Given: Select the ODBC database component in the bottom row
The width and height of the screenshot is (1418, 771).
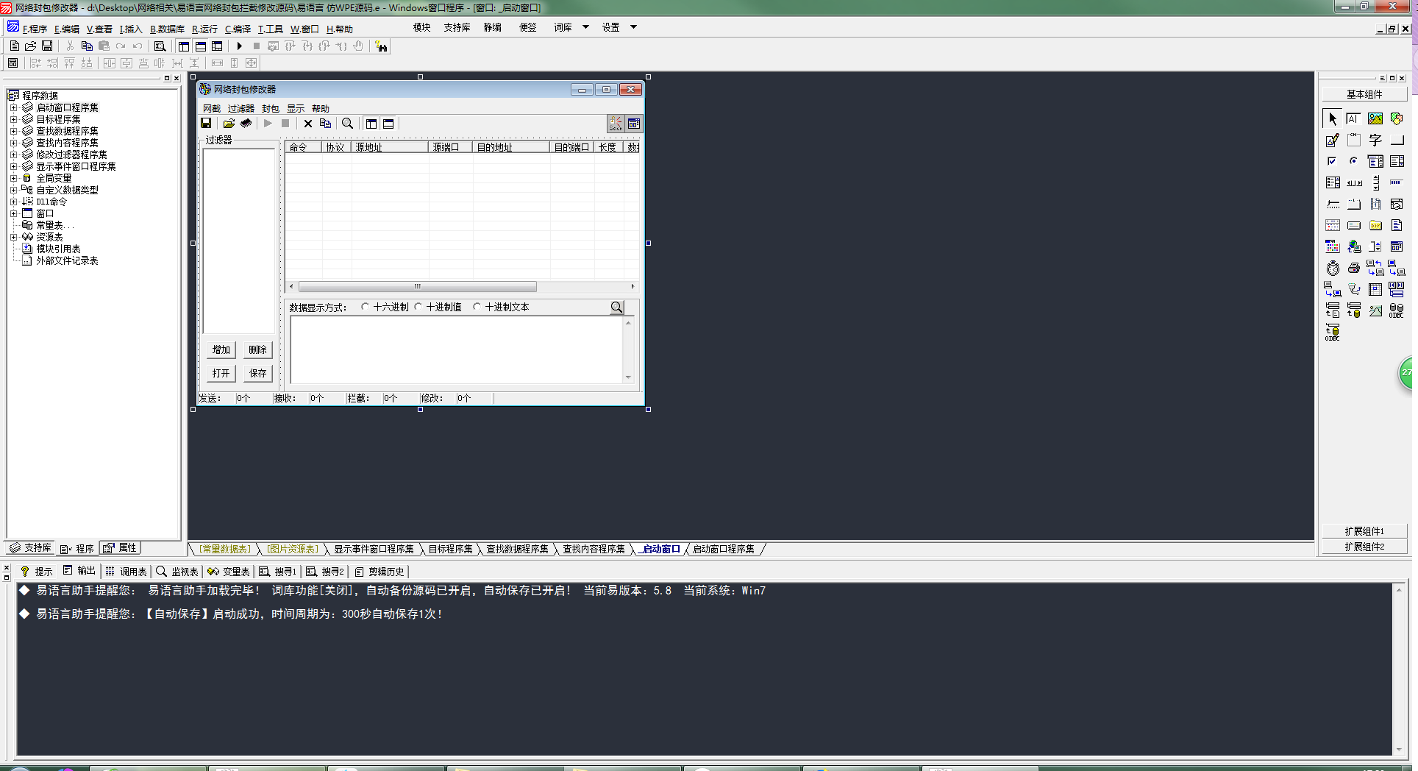Looking at the screenshot, I should [1332, 332].
